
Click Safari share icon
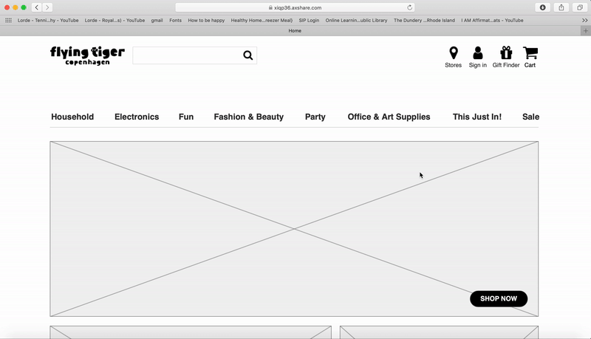(561, 7)
